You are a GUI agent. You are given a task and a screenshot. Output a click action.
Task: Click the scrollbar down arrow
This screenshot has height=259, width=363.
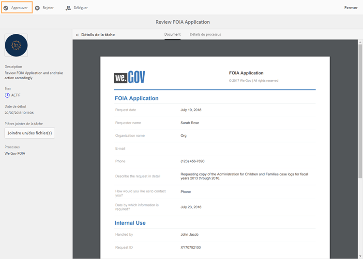coord(360,256)
